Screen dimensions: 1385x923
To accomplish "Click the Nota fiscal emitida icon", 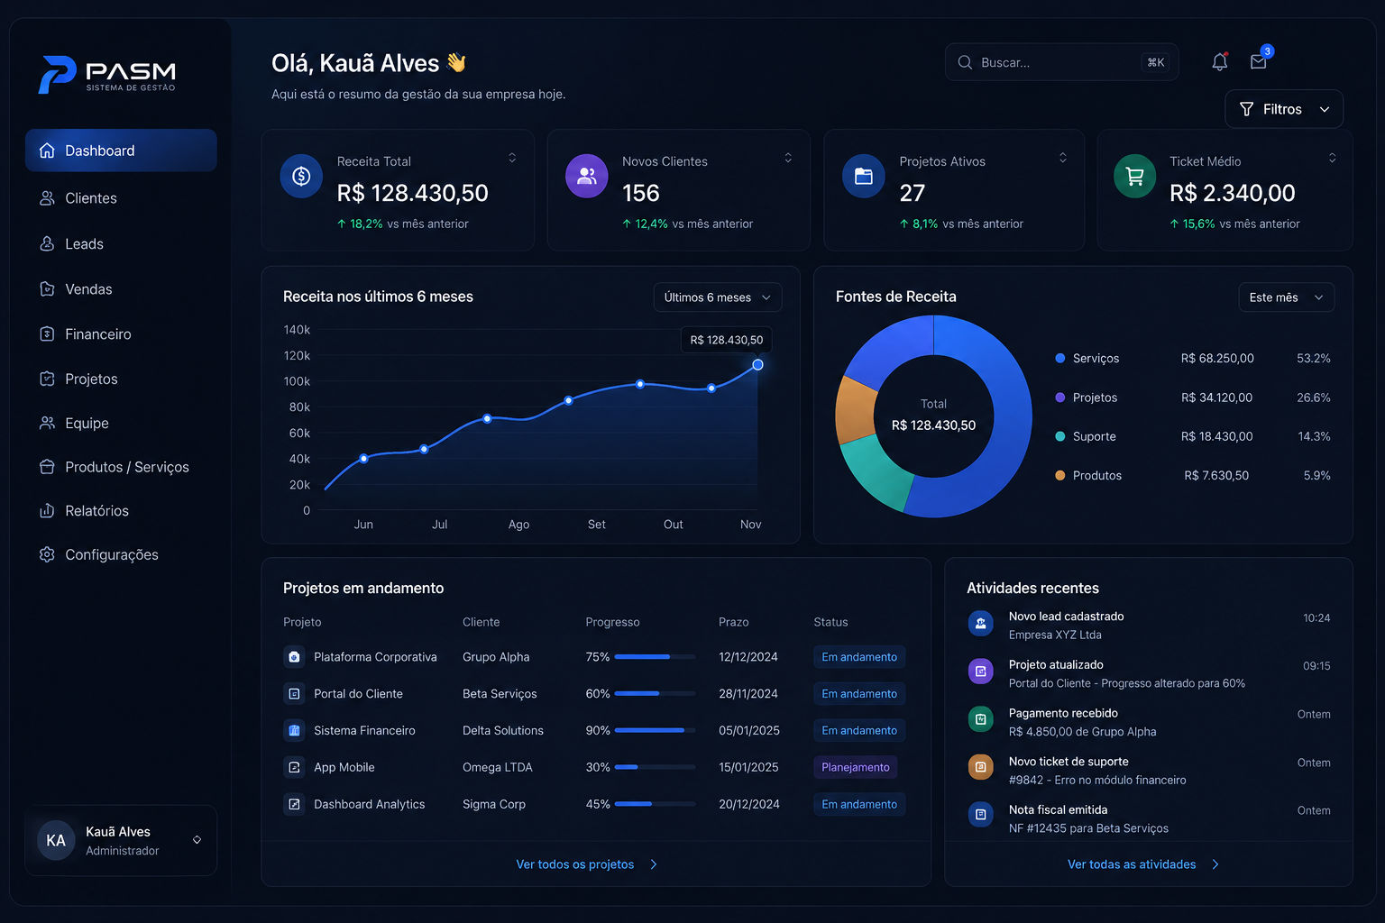I will [980, 815].
